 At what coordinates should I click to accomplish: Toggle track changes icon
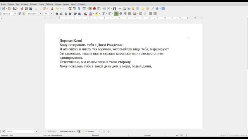click(x=147, y=8)
